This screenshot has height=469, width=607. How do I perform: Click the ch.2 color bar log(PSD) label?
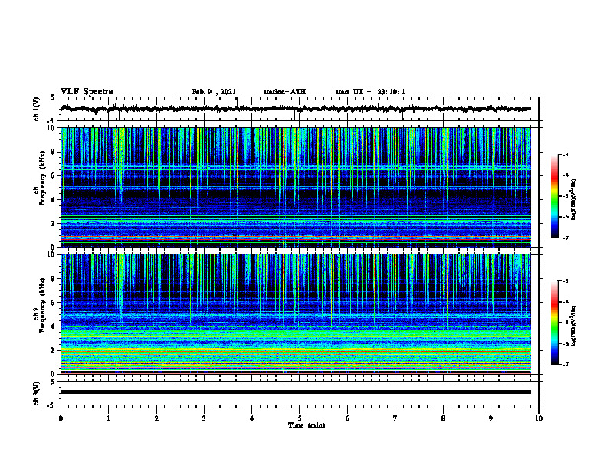pos(575,326)
